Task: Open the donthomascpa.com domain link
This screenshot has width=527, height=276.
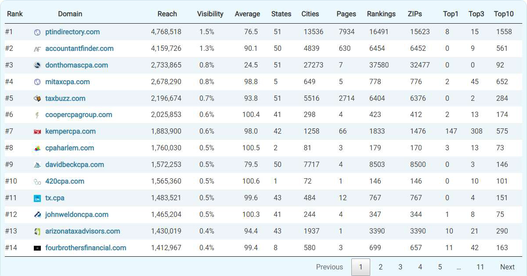Action: pyautogui.click(x=76, y=65)
